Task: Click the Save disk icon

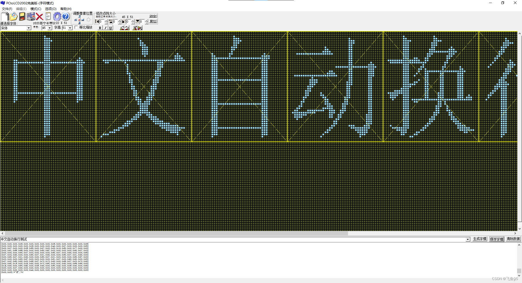Action: pyautogui.click(x=22, y=16)
